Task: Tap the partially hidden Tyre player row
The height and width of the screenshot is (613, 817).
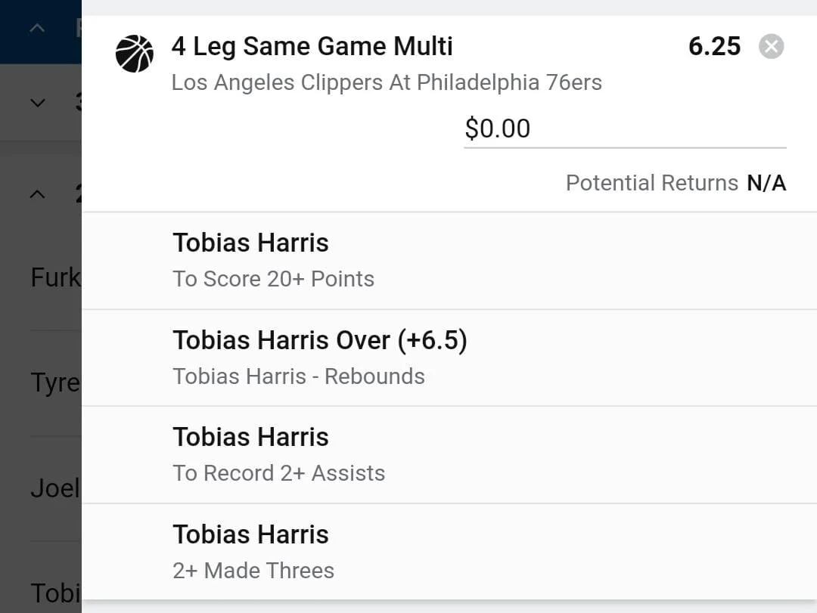Action: [54, 382]
